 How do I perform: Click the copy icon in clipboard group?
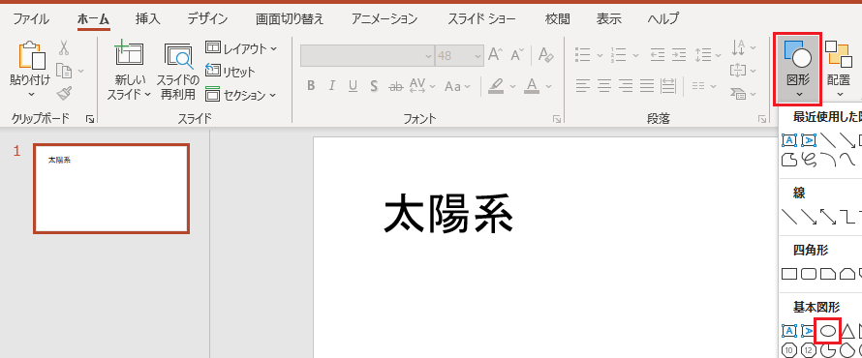coord(65,71)
